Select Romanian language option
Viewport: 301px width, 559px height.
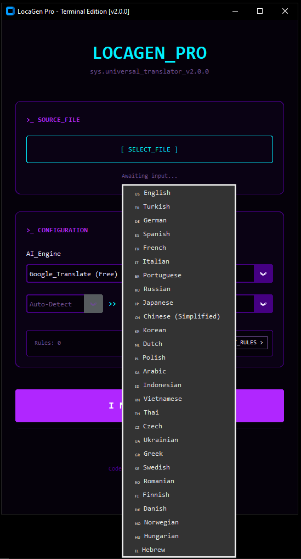[179, 481]
